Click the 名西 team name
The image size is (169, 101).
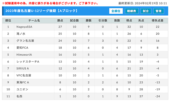click(19, 96)
